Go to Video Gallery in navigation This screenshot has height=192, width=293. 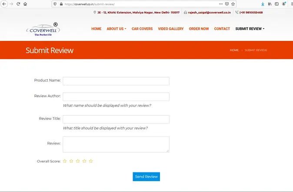pos(170,29)
